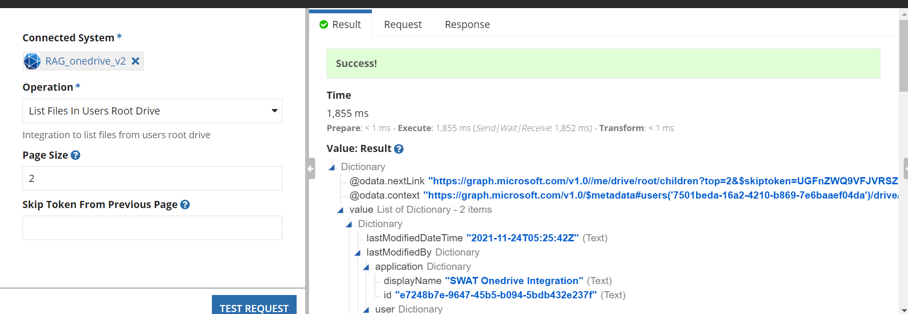The image size is (908, 314).
Task: Collapse the lastModifiedBy dictionary node
Action: (358, 253)
